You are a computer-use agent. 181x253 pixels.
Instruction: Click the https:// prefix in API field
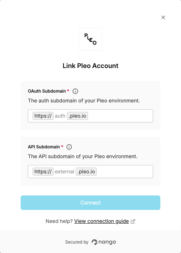tap(43, 172)
